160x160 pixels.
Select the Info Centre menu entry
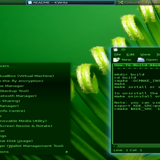pos(35,111)
